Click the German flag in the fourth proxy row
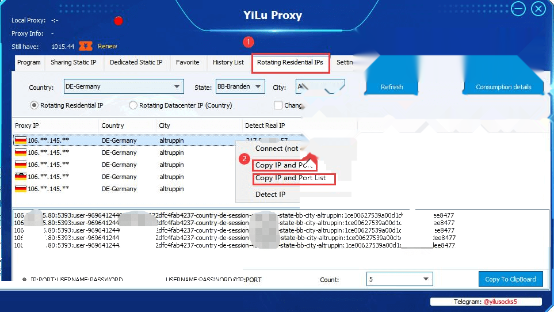 click(21, 176)
